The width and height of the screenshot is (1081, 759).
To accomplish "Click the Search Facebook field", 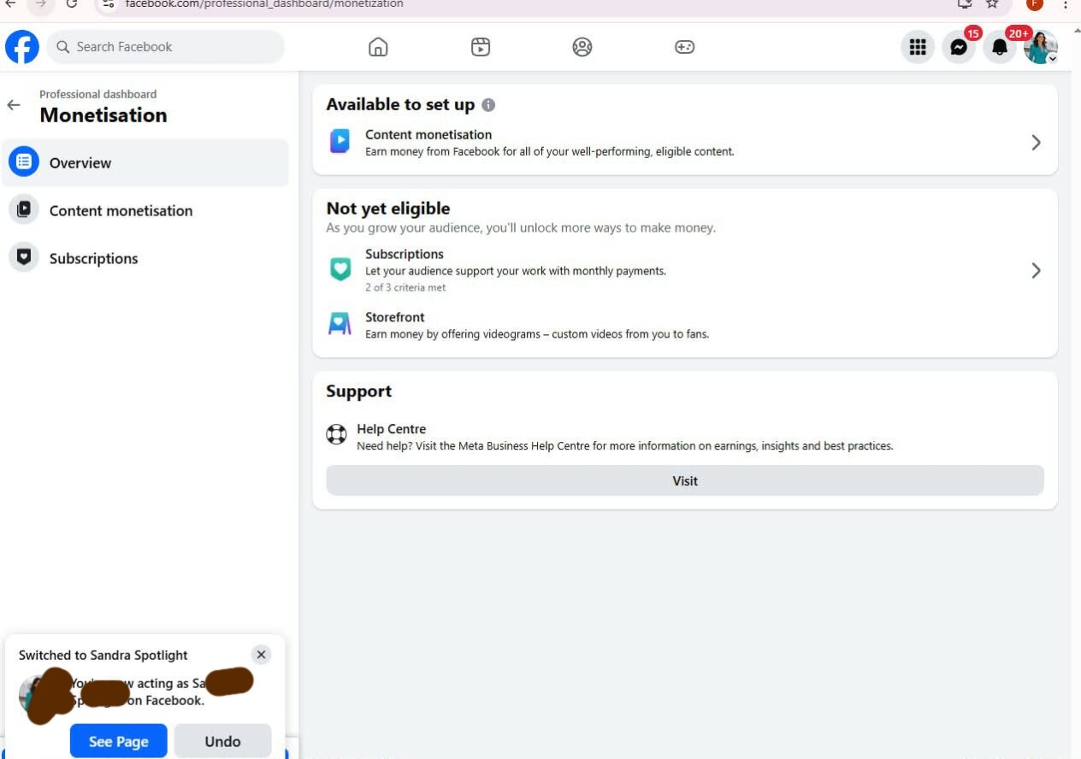I will point(166,47).
